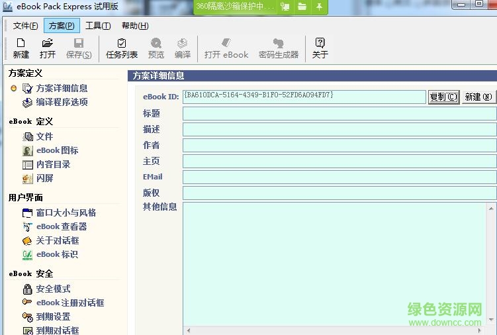Click the eBook 查看器 icon
Viewport: 497px width, 335px height.
28,226
